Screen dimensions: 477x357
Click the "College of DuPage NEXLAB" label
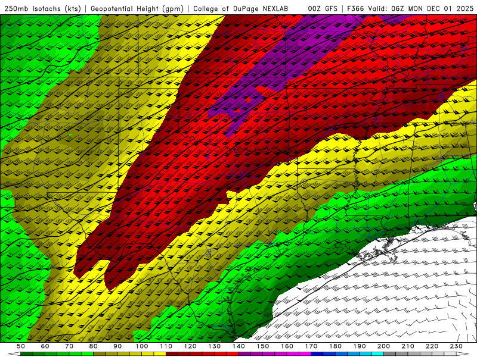point(240,8)
